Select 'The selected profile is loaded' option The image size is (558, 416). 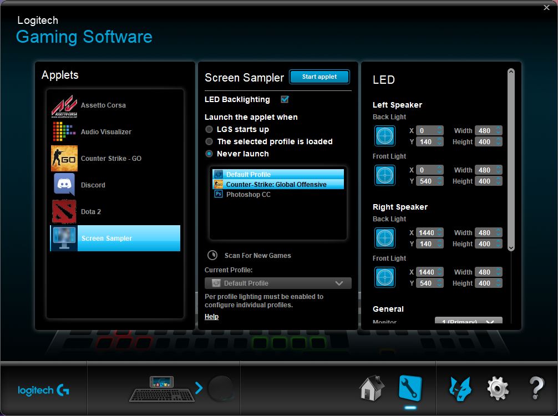(209, 141)
